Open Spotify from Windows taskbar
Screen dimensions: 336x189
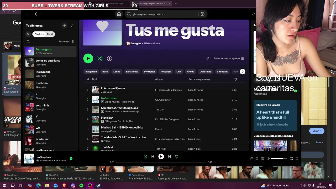81,186
